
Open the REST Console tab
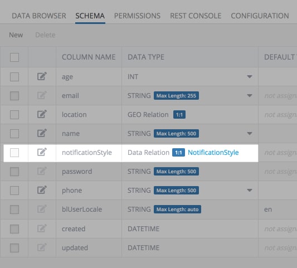196,16
